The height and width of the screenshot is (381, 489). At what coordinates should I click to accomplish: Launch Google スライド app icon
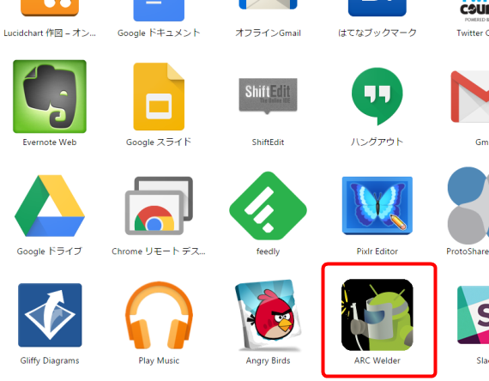point(159,96)
